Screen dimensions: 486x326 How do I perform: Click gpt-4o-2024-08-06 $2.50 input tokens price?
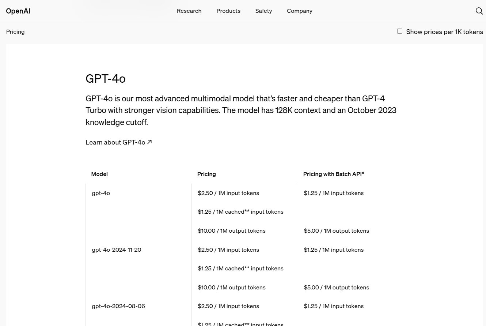[228, 306]
